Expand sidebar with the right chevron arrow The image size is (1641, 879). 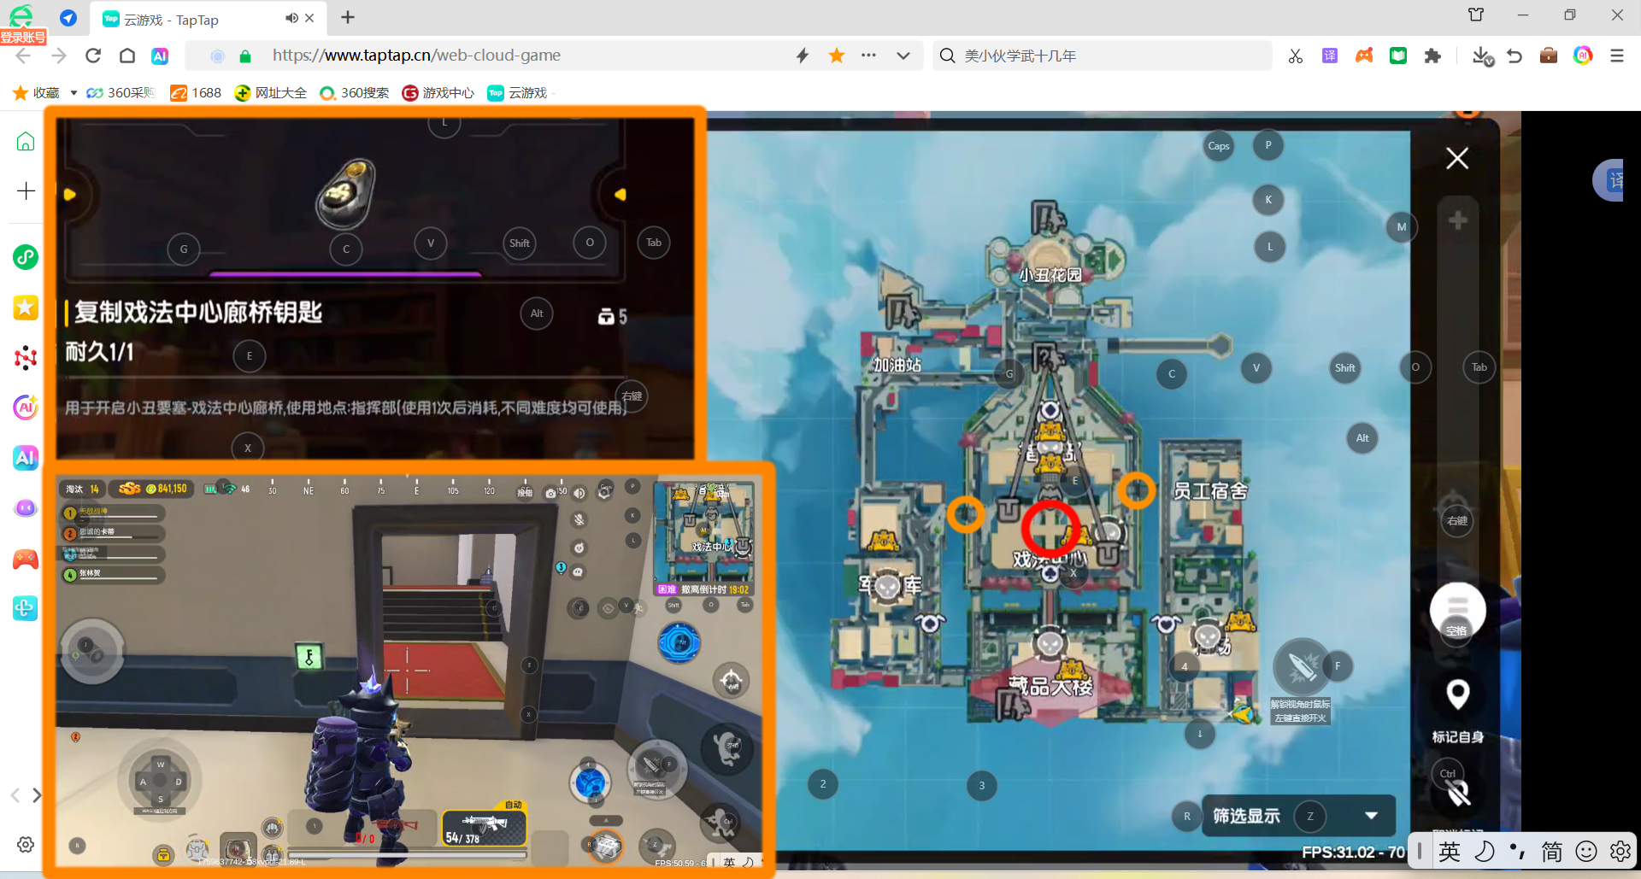pyautogui.click(x=37, y=795)
